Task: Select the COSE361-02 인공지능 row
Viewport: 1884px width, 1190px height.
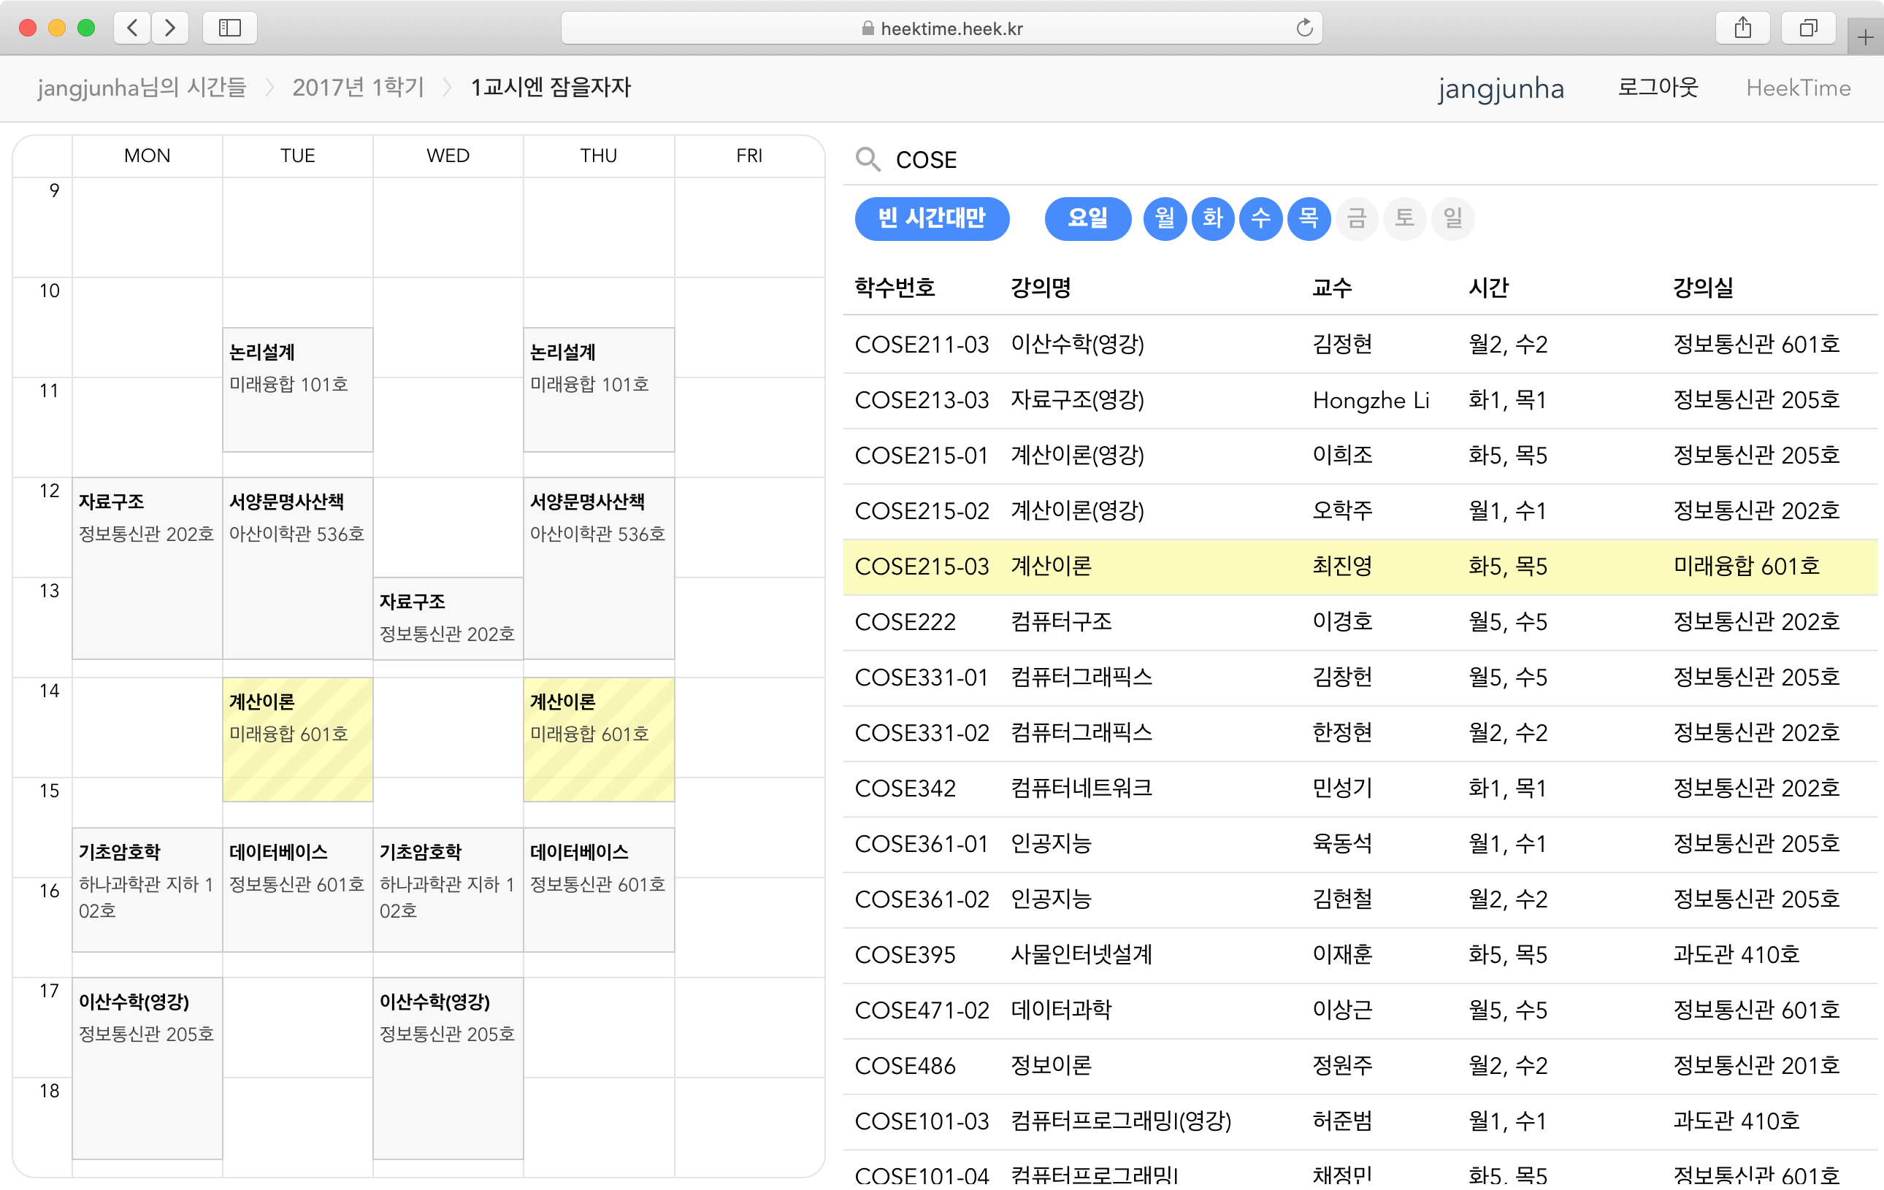Action: (1360, 899)
